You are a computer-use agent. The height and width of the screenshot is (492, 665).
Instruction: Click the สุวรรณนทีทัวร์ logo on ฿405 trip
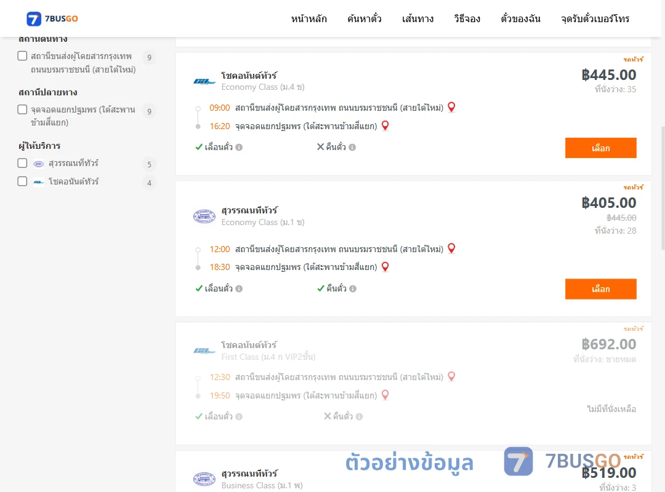204,216
